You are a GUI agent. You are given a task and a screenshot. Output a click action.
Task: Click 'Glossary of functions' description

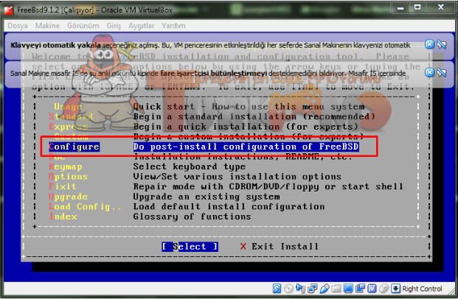click(192, 217)
